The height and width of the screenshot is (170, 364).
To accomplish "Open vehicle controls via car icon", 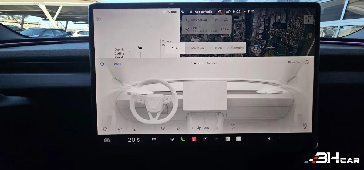I will tap(107, 140).
